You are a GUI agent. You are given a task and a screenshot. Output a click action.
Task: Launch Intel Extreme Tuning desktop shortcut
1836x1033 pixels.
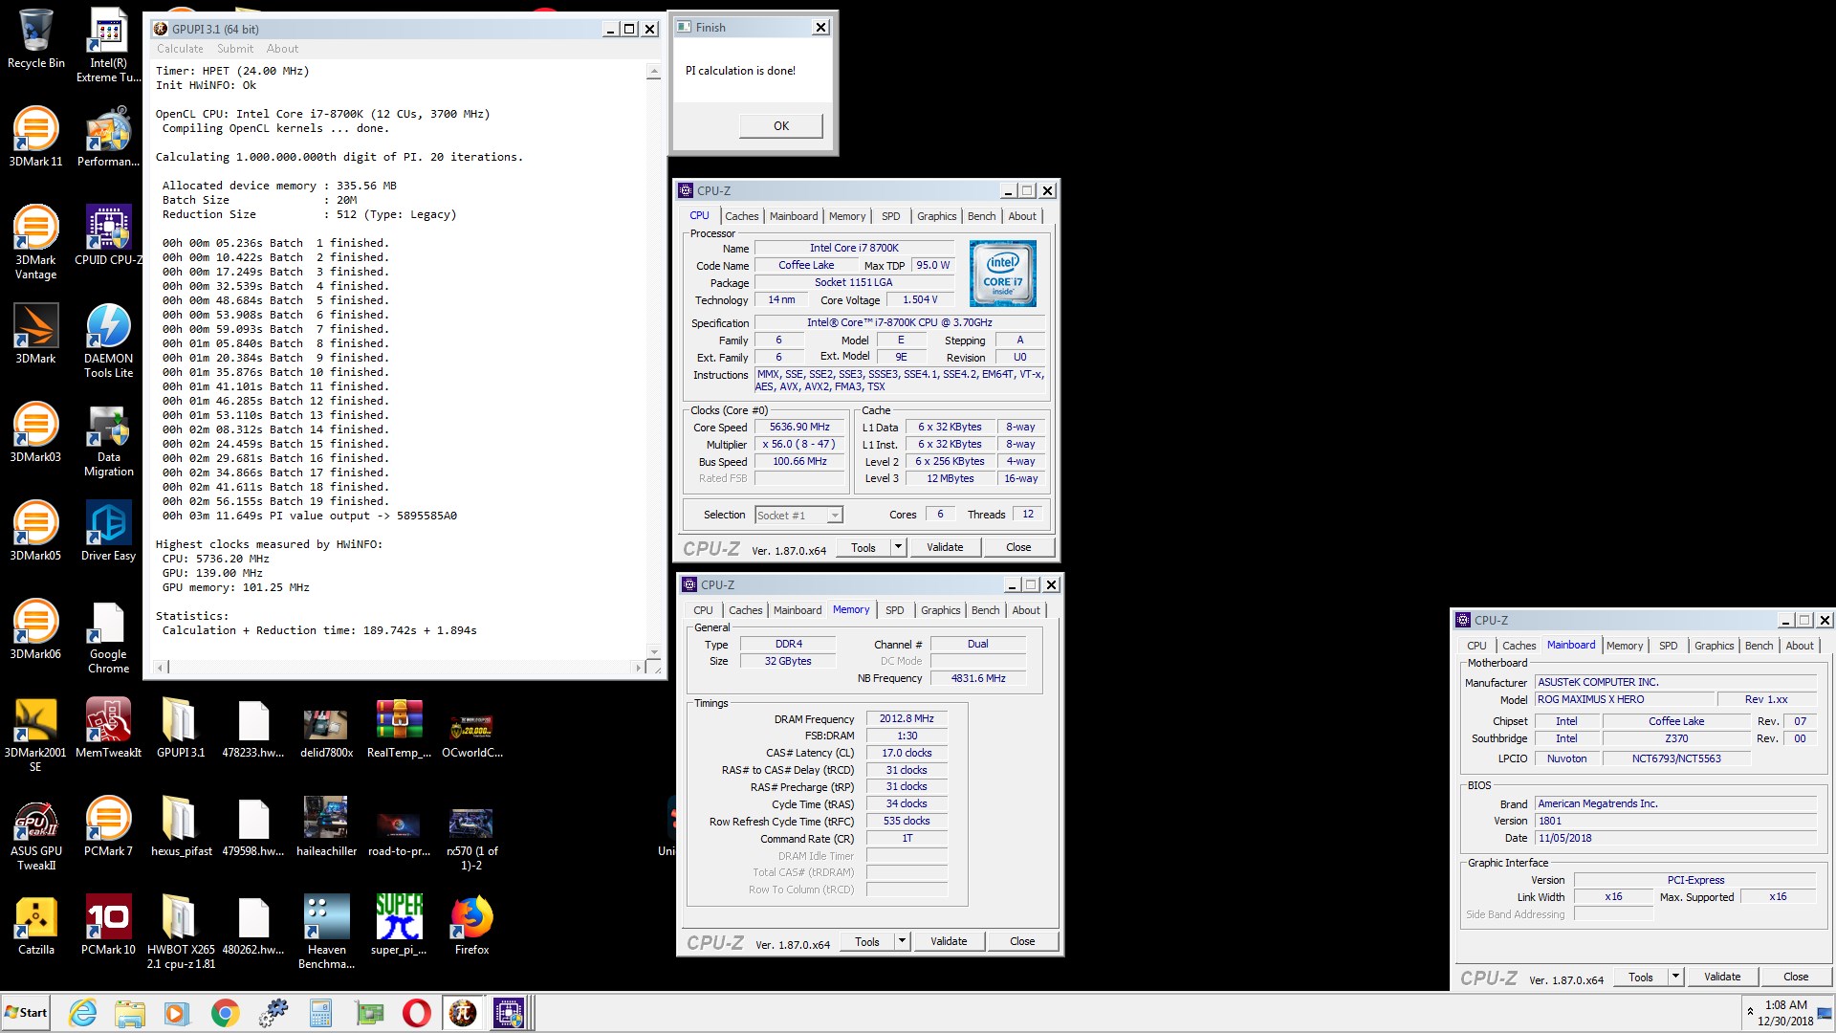pos(108,45)
